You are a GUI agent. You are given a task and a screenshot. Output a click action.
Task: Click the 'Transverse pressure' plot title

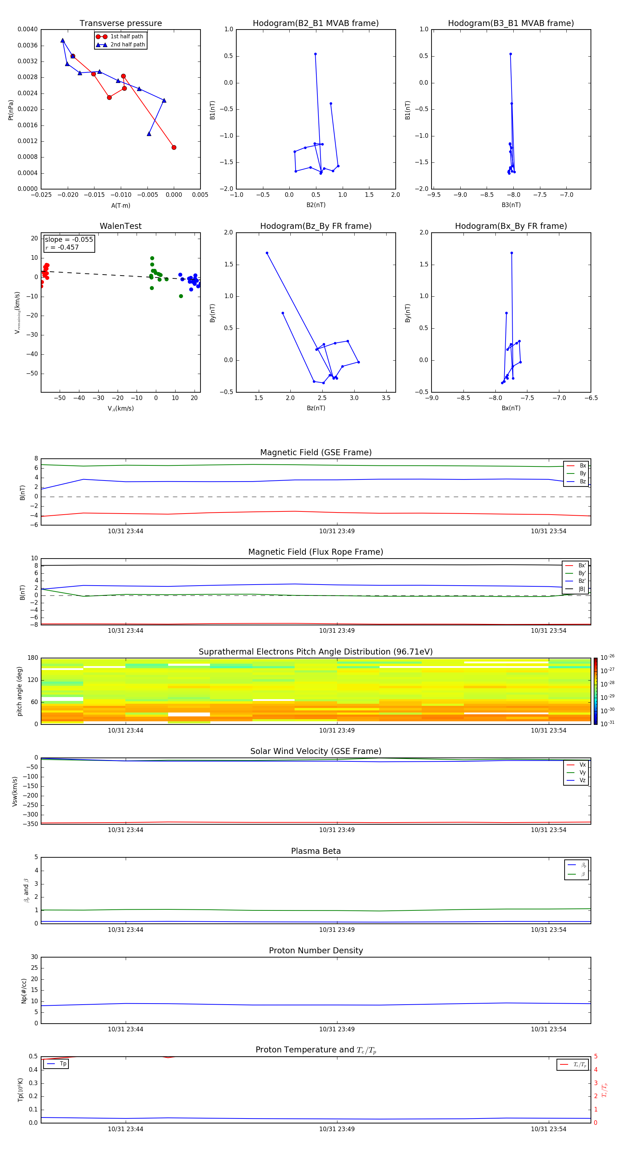[x=120, y=24]
